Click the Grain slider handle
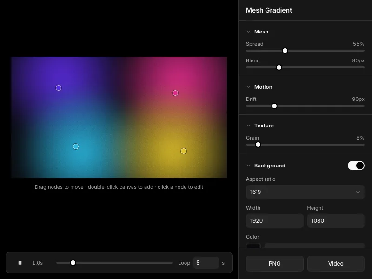 coord(258,145)
